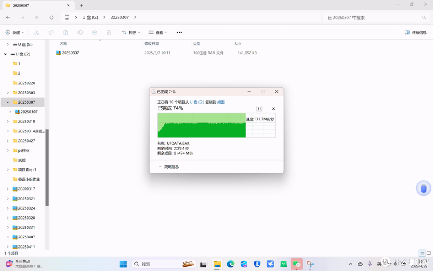Cancel the copy with the small X
Viewport: 433px width, 271px height.
273,108
